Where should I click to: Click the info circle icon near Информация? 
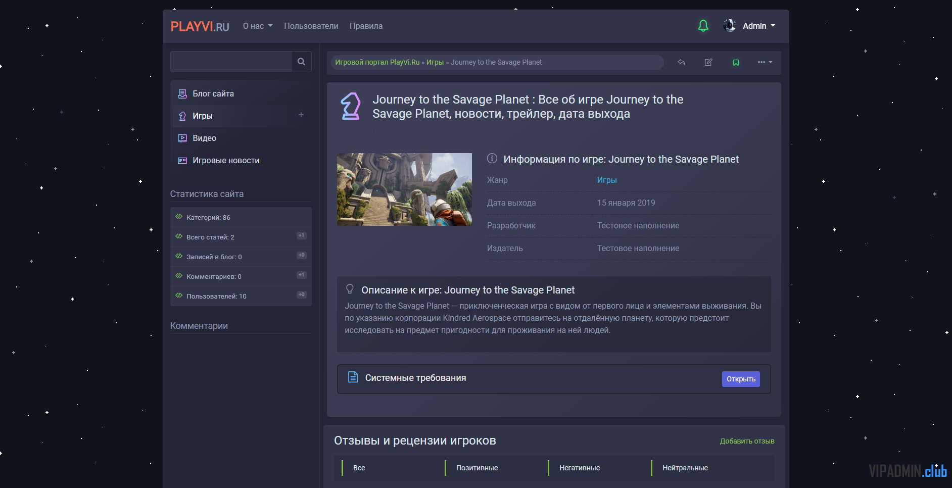tap(492, 159)
